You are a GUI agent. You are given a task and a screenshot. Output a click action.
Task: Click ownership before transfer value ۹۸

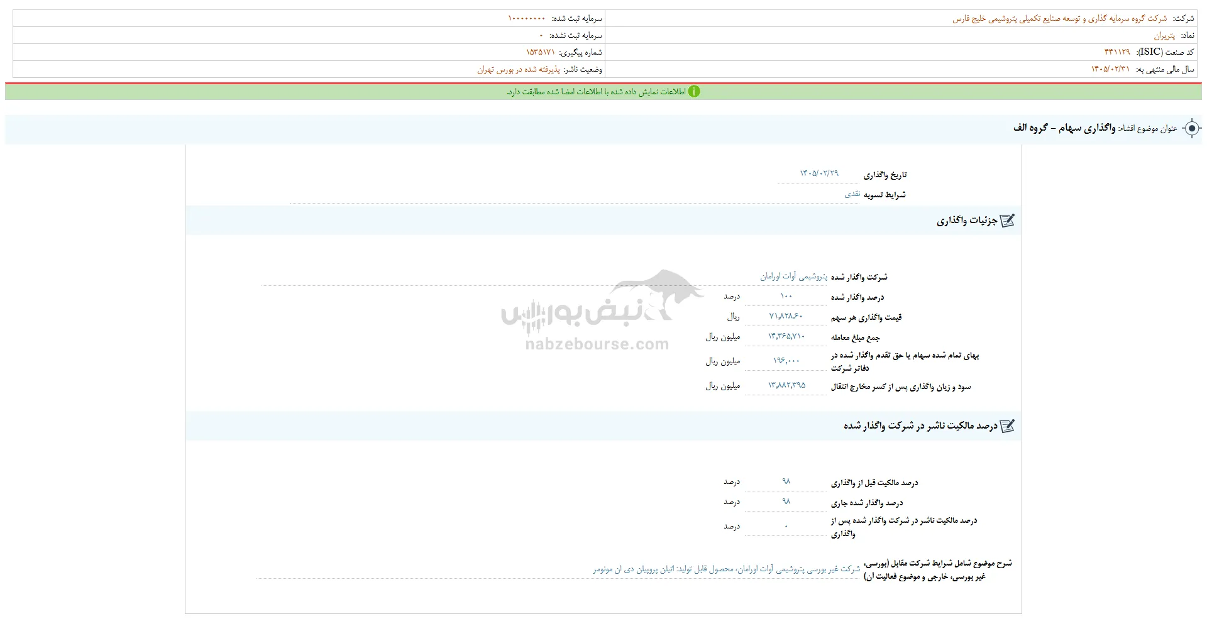(x=786, y=481)
